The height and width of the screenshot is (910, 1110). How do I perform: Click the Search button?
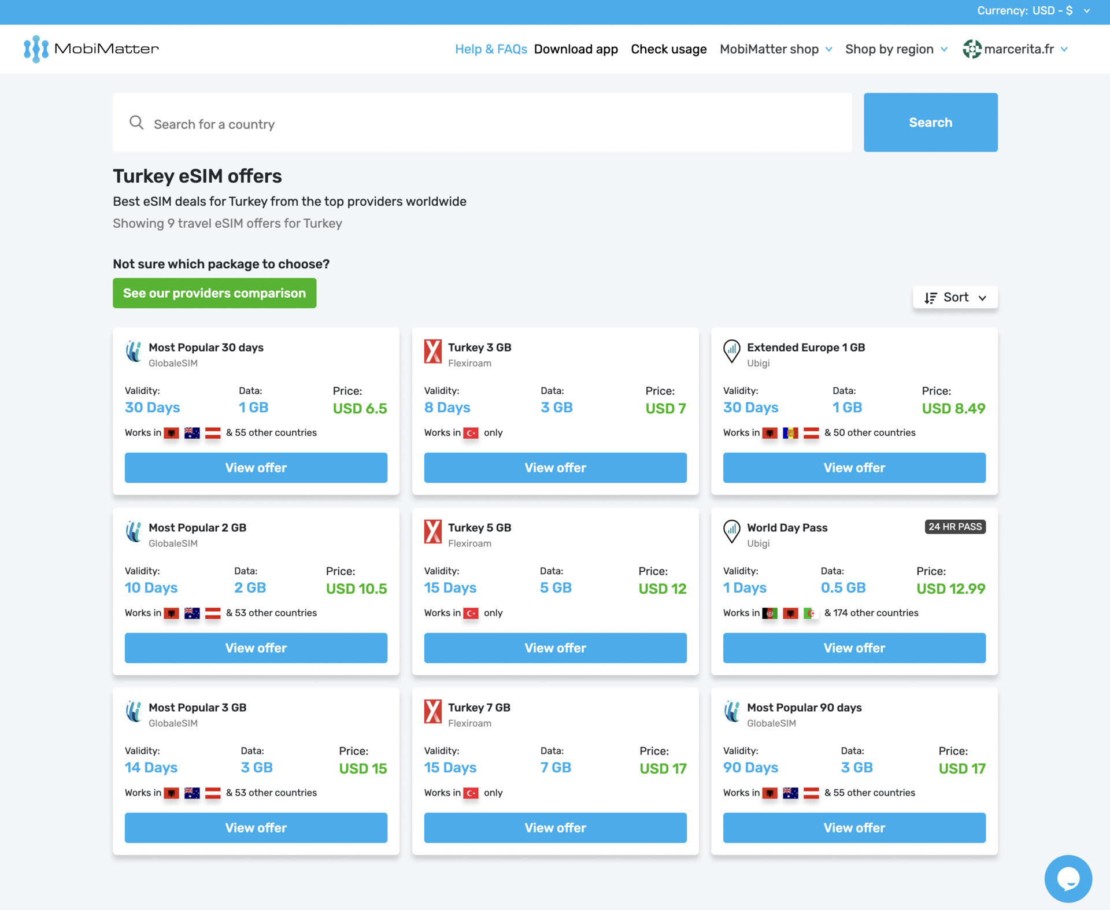930,123
